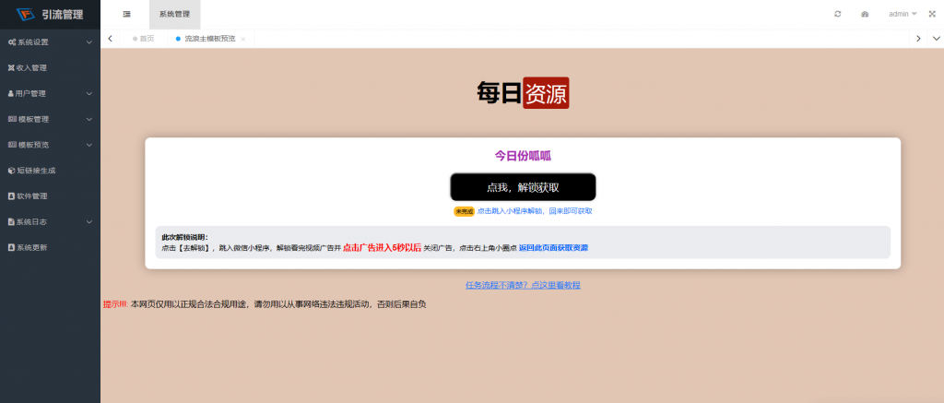The width and height of the screenshot is (944, 403).
Task: Expand the 模板预览 menu chevron
Action: tap(89, 145)
